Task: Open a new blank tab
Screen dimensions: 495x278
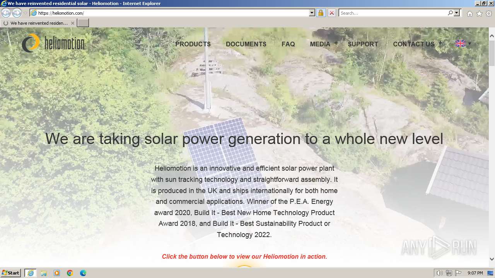Action: pos(83,23)
